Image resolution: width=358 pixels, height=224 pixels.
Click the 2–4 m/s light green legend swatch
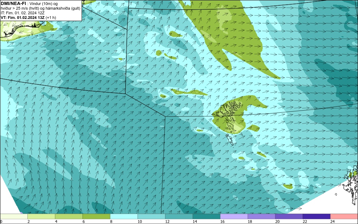tap(41, 216)
